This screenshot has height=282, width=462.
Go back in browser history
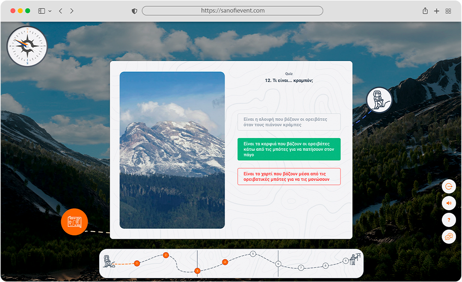[61, 11]
